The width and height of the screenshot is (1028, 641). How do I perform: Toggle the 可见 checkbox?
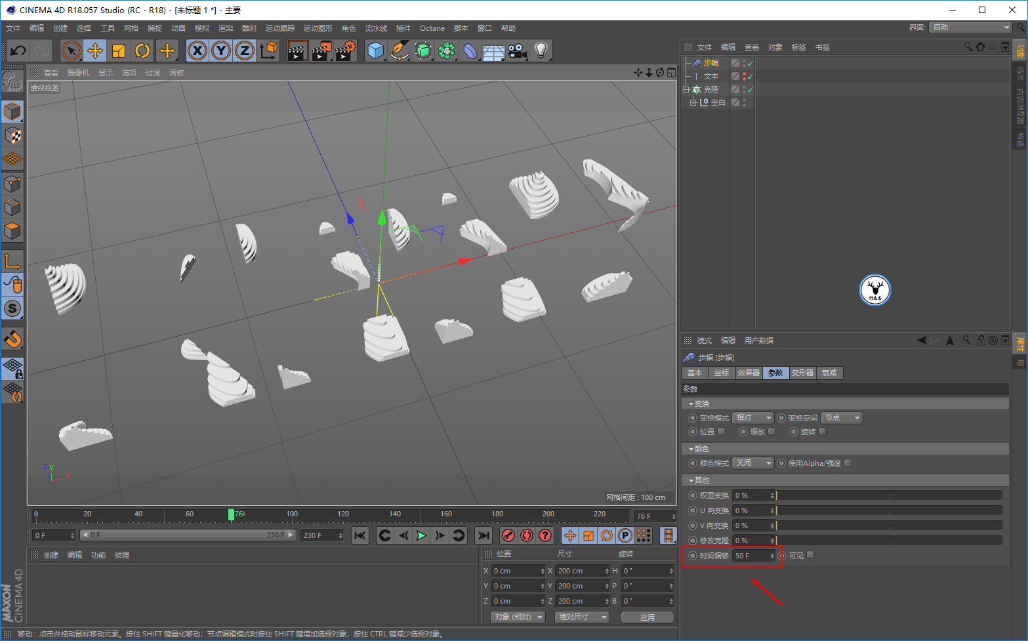pos(811,555)
